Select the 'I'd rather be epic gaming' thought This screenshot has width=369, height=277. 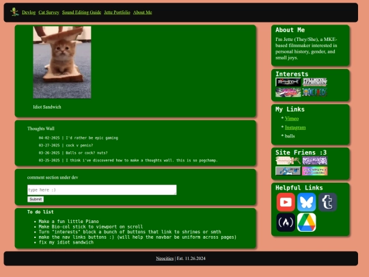point(92,138)
